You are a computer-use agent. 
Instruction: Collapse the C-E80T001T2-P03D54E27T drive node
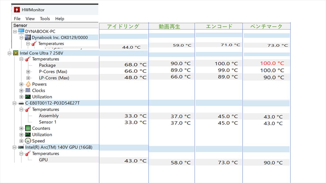[15, 103]
